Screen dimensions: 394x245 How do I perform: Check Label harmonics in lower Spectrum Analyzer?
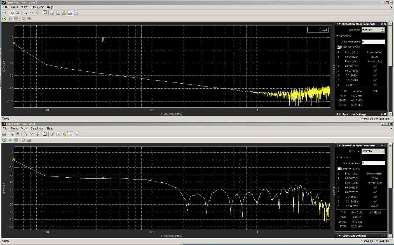pyautogui.click(x=339, y=168)
